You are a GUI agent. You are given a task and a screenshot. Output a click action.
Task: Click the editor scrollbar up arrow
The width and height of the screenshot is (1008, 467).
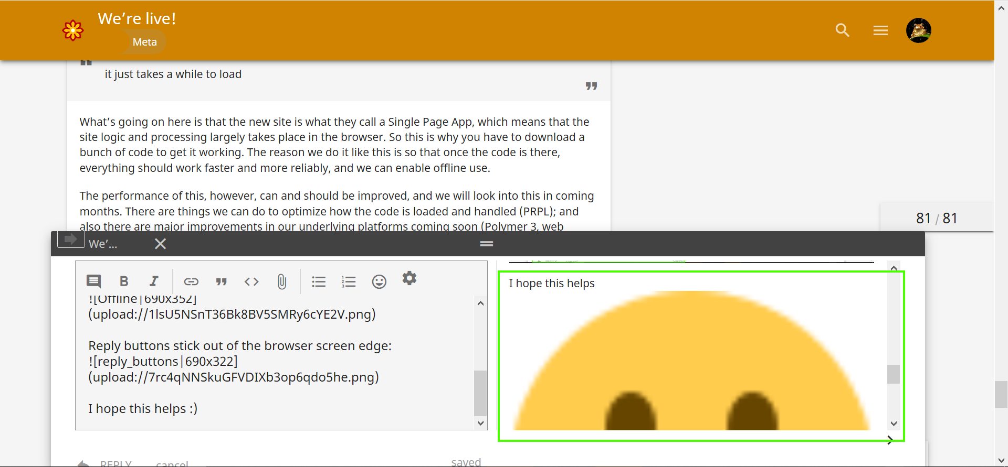coord(480,303)
